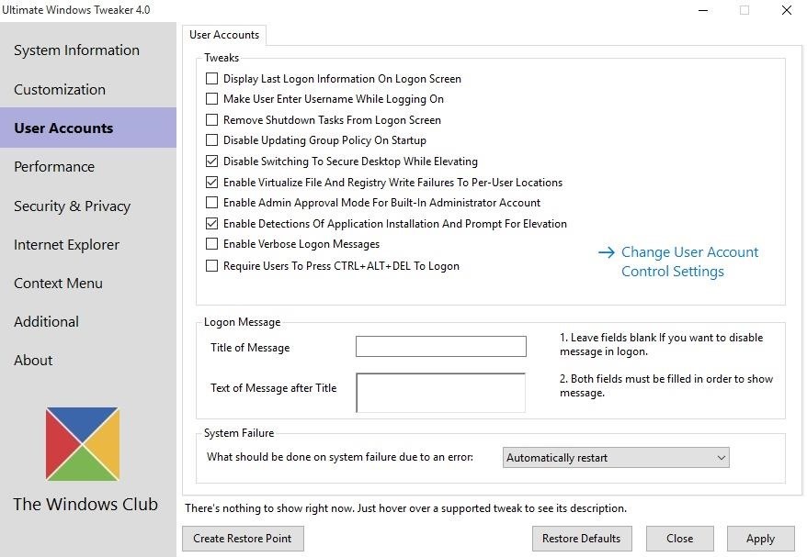Apply the tweak changes

(x=761, y=539)
